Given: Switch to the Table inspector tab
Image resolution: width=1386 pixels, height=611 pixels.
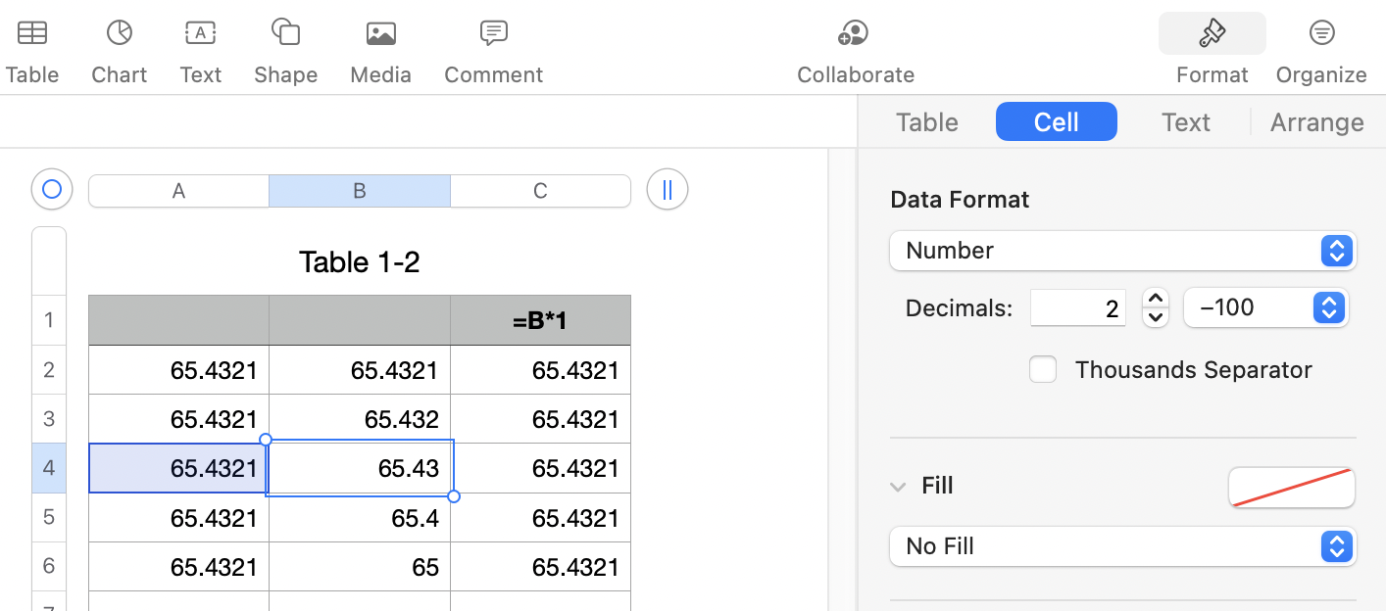Looking at the screenshot, I should point(926,122).
